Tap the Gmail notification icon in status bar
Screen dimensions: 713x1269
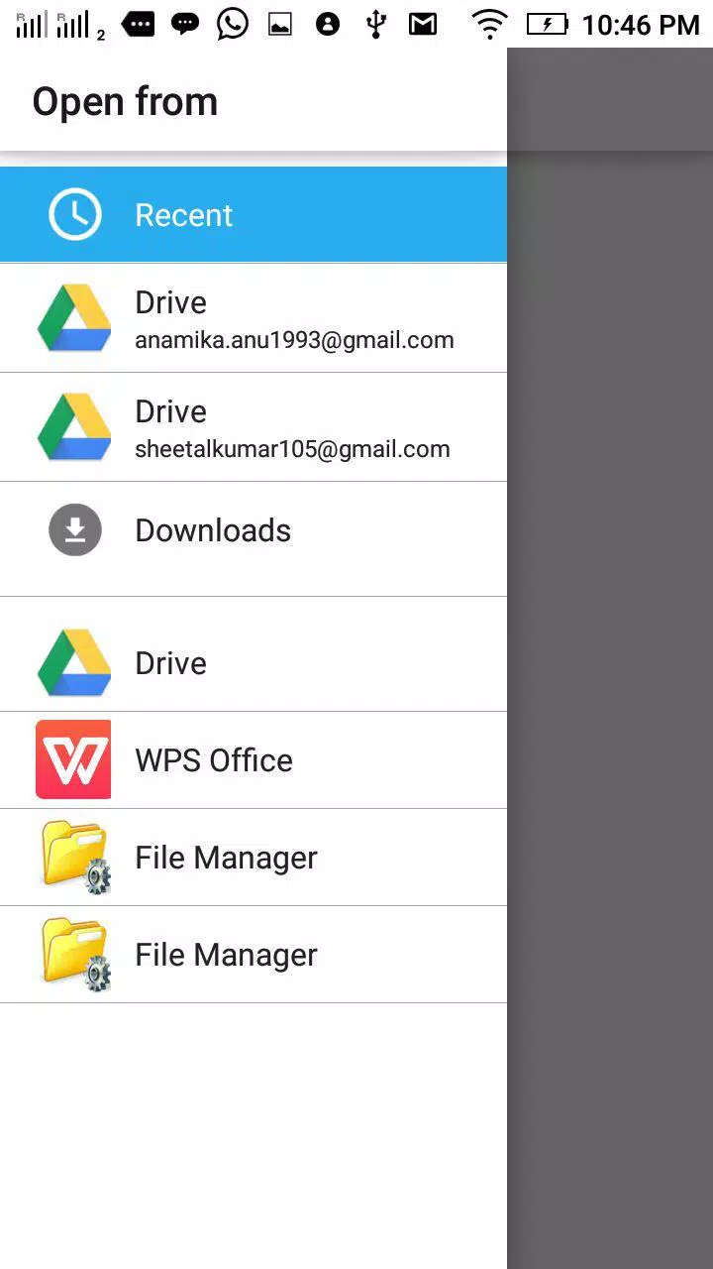tap(423, 24)
